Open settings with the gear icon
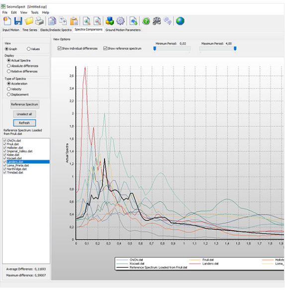Viewport: 285px width, 290px height. point(120,21)
